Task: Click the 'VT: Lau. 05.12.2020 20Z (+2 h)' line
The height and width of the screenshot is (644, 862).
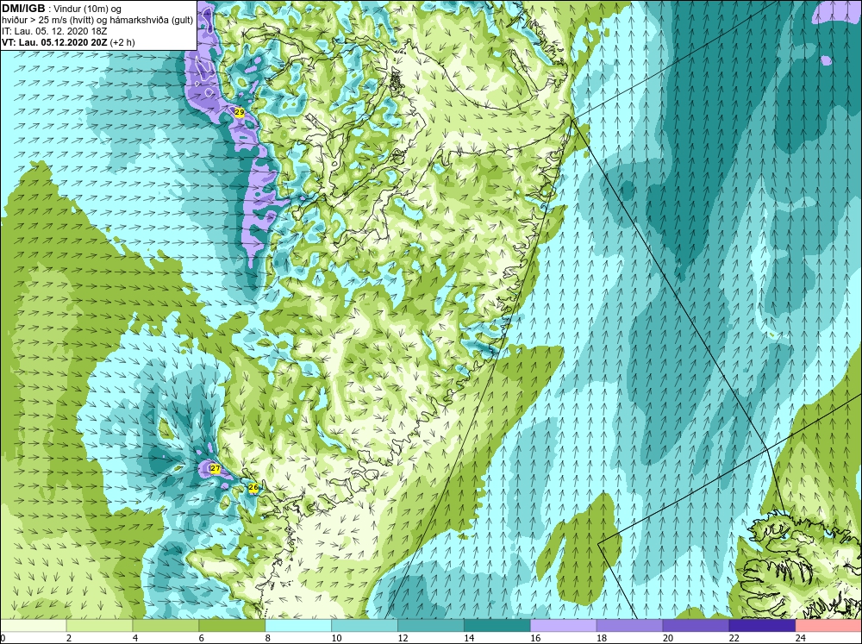Action: click(x=68, y=42)
